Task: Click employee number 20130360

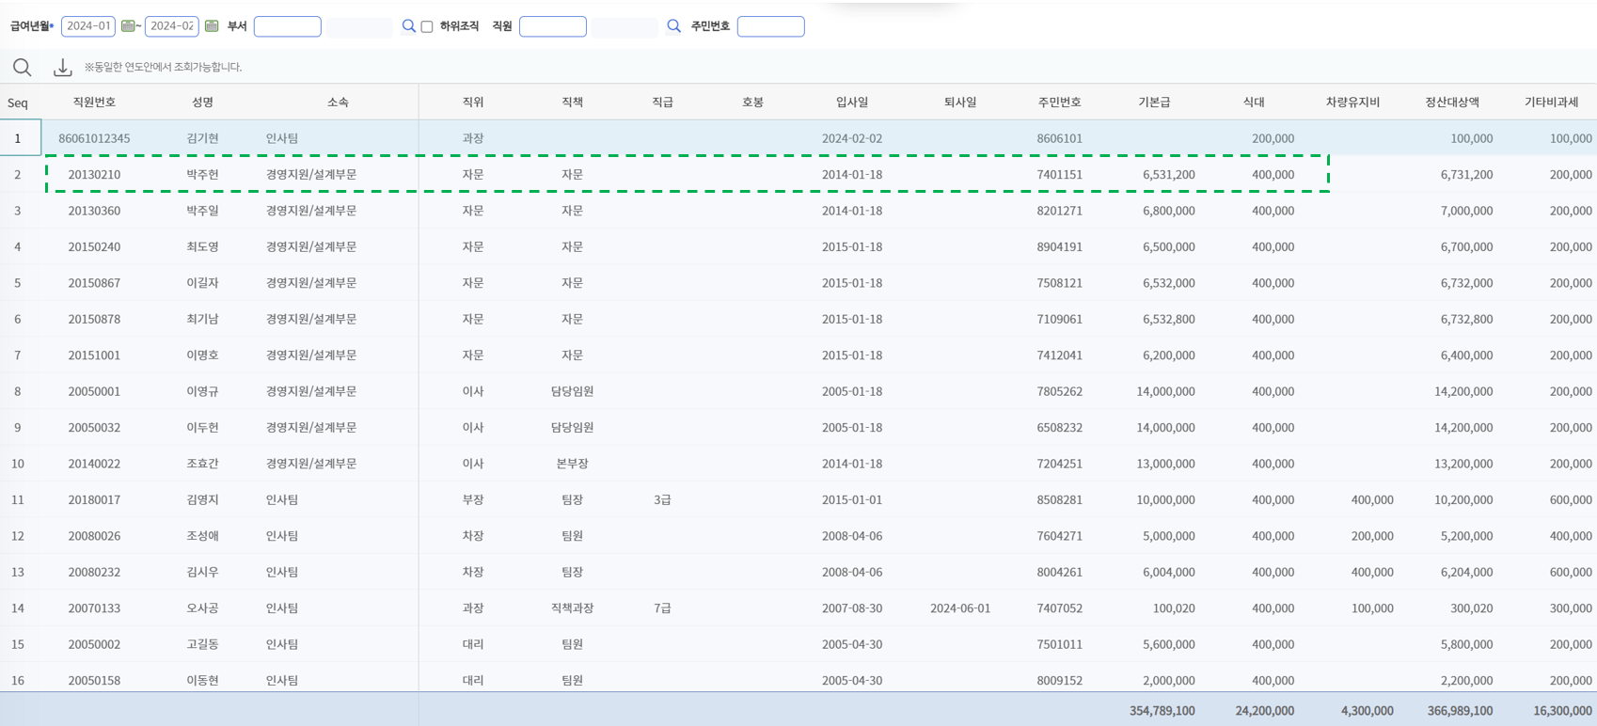Action: pos(94,211)
